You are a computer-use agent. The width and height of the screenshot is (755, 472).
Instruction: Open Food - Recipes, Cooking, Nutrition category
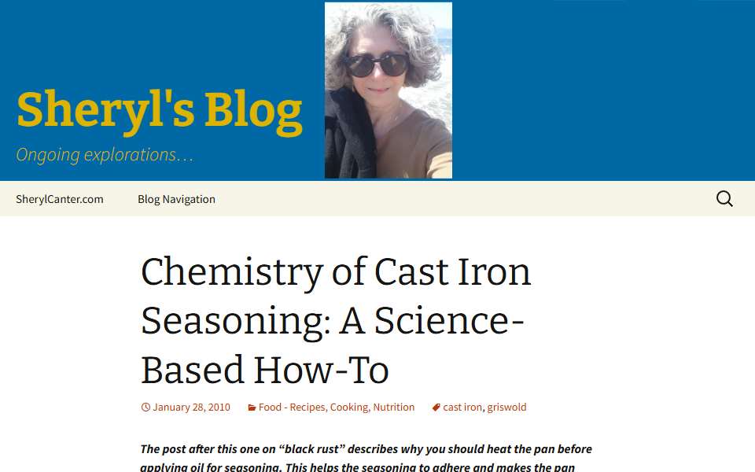click(336, 407)
